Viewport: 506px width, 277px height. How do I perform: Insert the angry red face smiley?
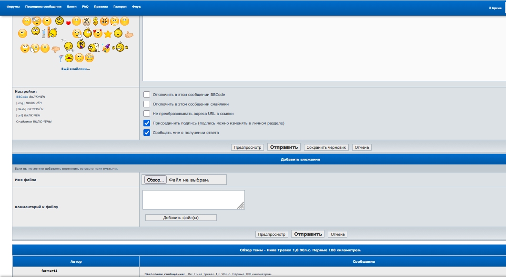pos(104,21)
